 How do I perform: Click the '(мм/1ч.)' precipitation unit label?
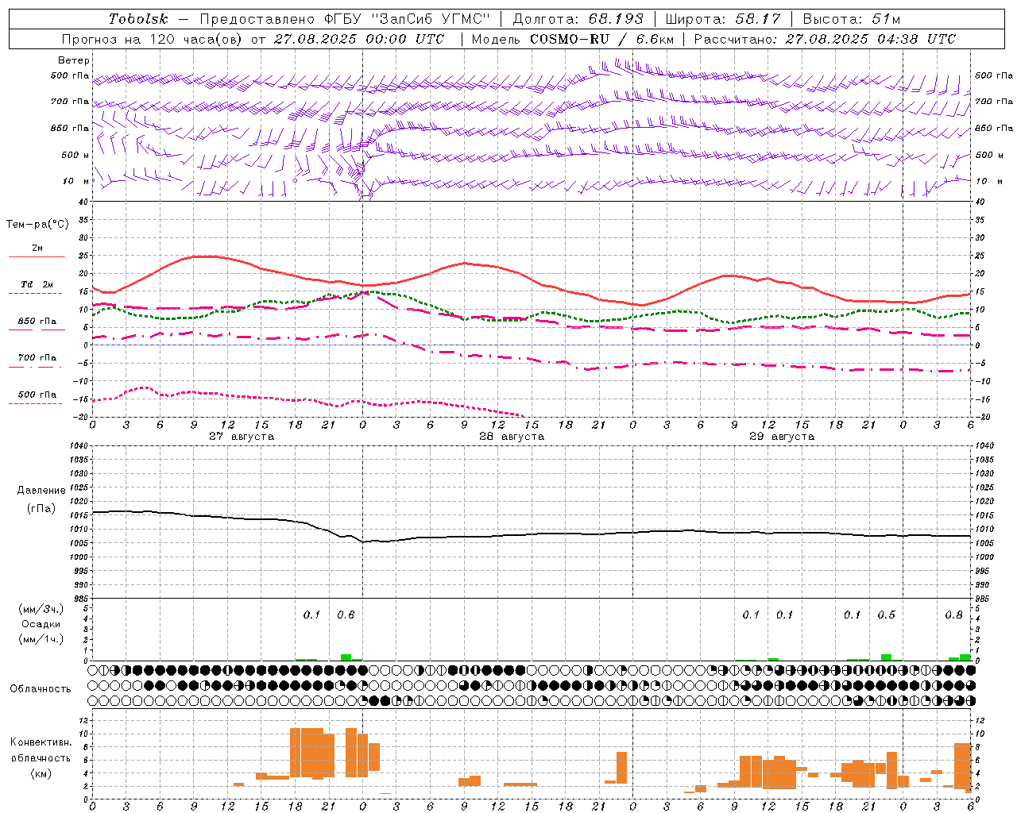coord(41,639)
